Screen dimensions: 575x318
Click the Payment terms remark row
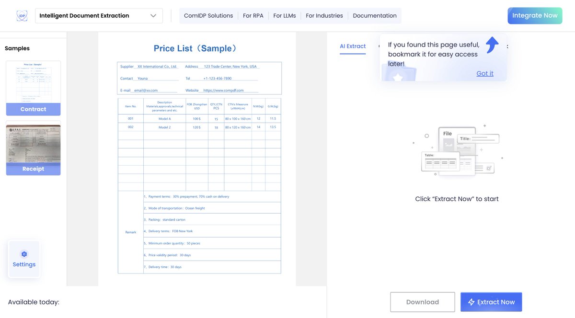pyautogui.click(x=212, y=196)
